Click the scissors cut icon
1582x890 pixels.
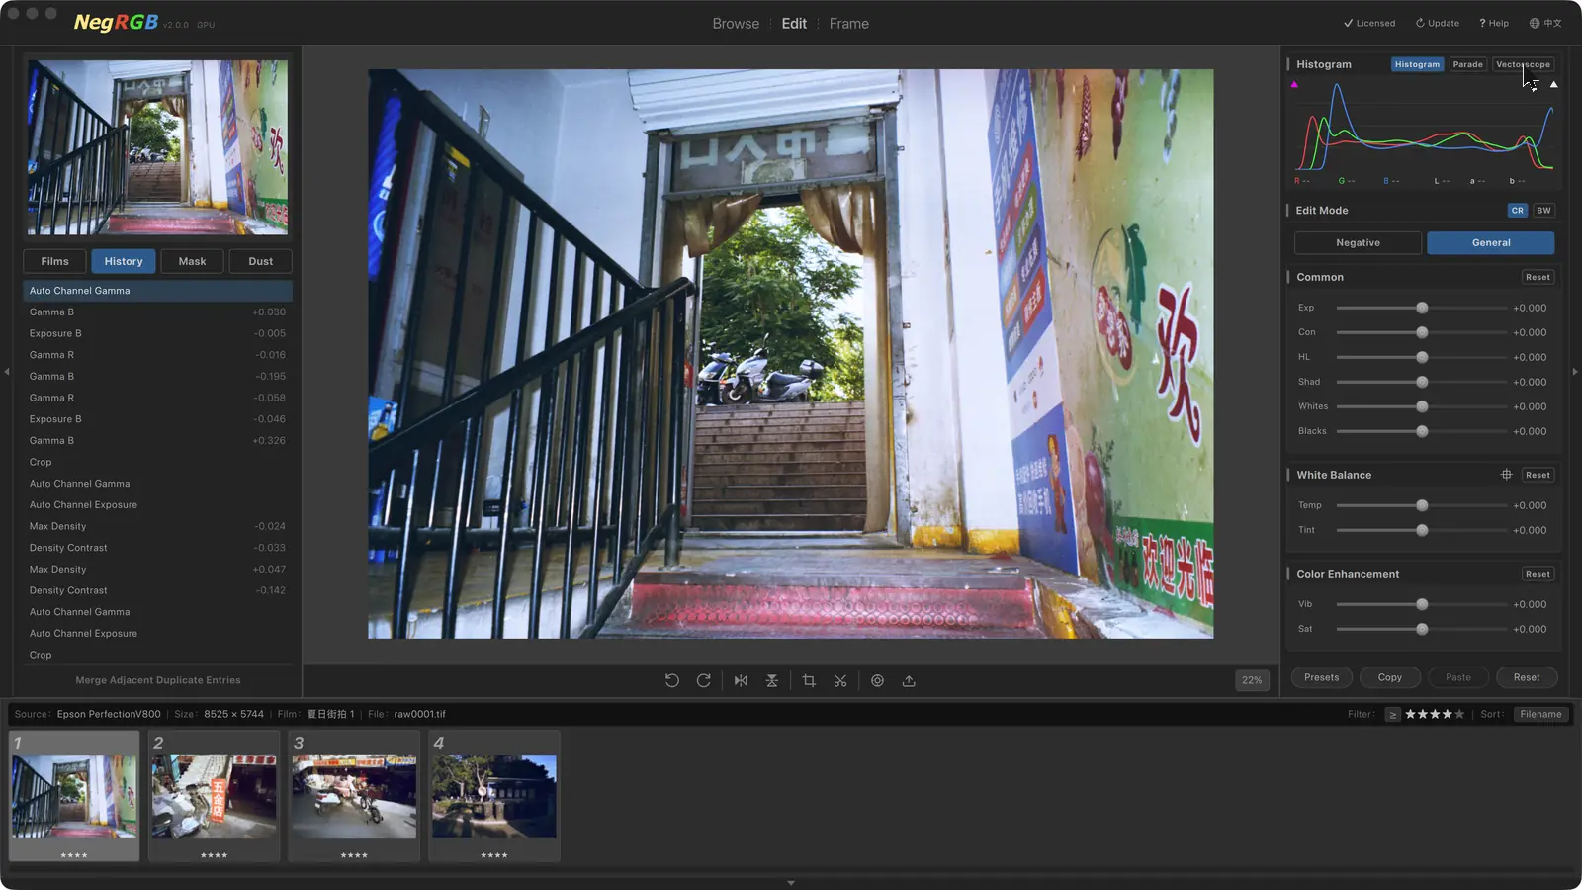coord(840,680)
